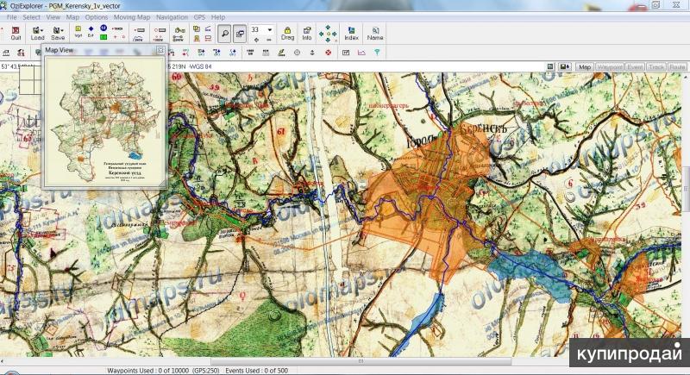690x375 pixels.
Task: Select the yellow Waypoint position tool
Action: (78, 29)
